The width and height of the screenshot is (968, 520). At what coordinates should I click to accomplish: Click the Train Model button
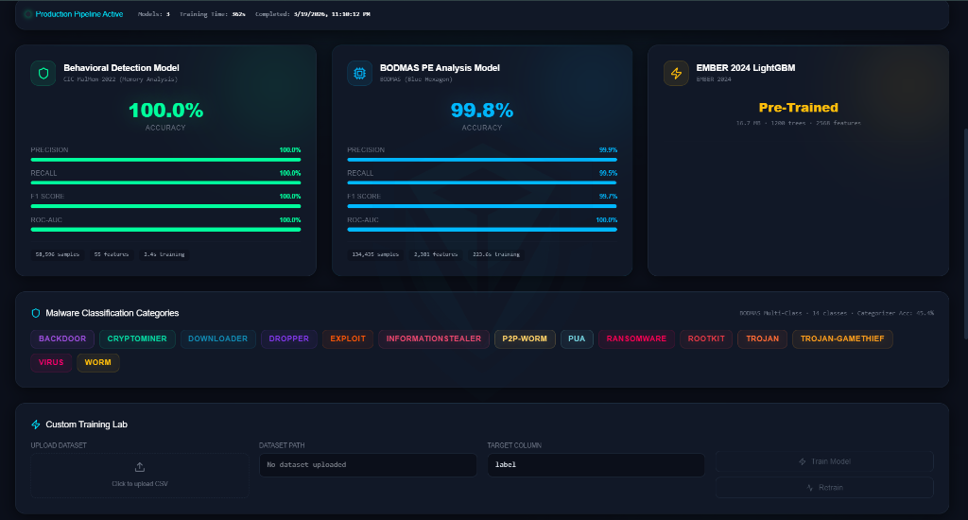click(824, 461)
